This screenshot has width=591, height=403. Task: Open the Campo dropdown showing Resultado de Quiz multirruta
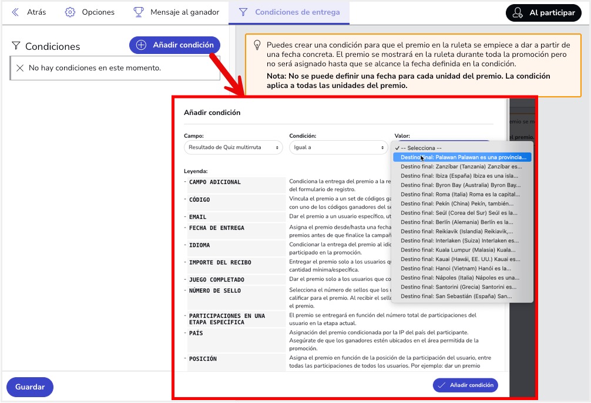(232, 147)
